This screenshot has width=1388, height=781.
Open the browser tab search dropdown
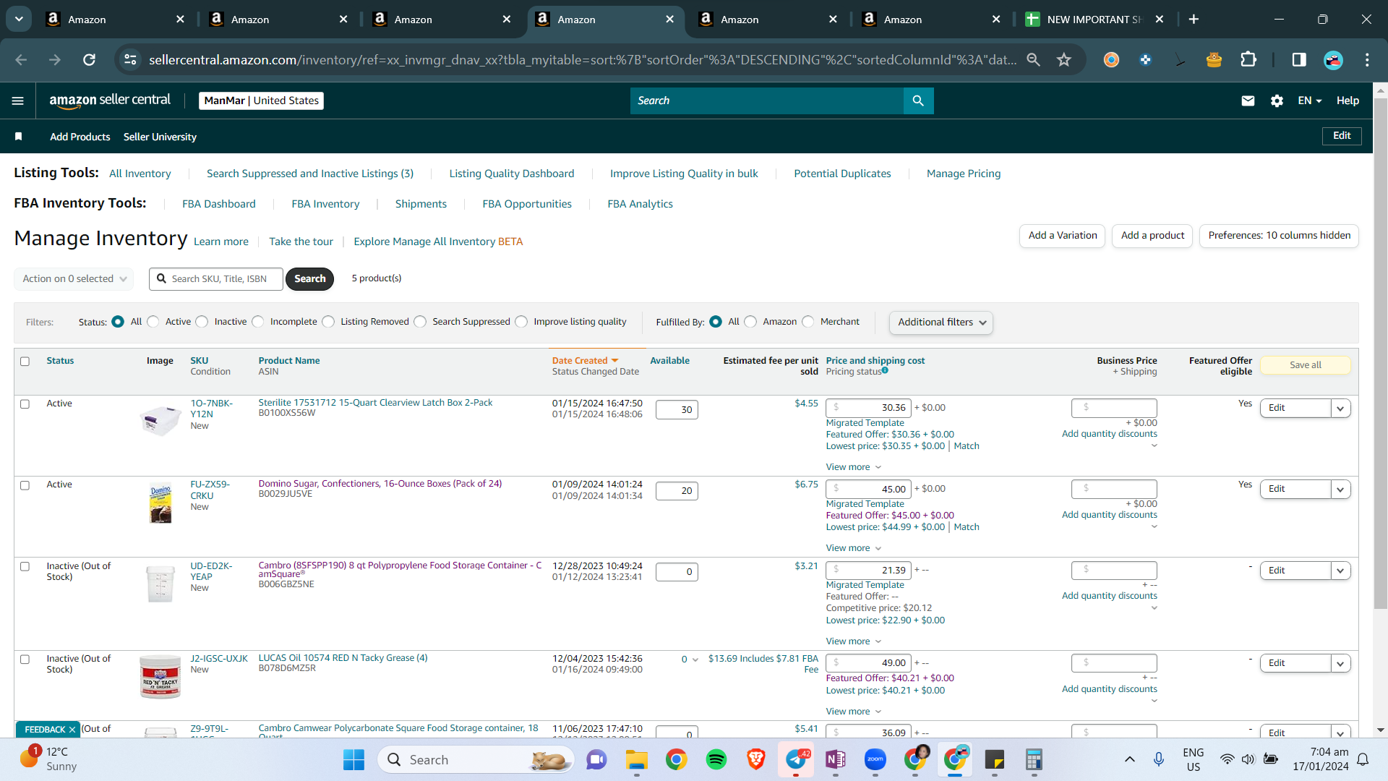click(19, 19)
